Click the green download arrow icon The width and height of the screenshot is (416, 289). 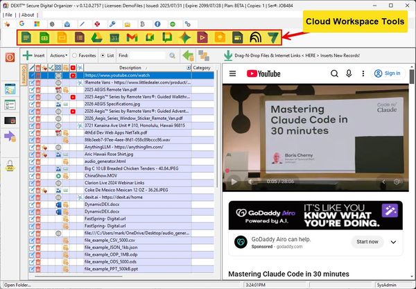tap(227, 55)
